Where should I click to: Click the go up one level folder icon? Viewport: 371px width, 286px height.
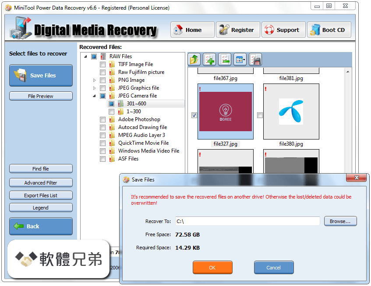coord(194,59)
